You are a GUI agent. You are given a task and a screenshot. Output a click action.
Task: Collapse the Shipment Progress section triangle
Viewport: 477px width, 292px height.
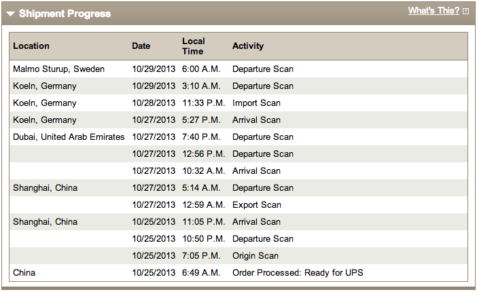pos(10,14)
